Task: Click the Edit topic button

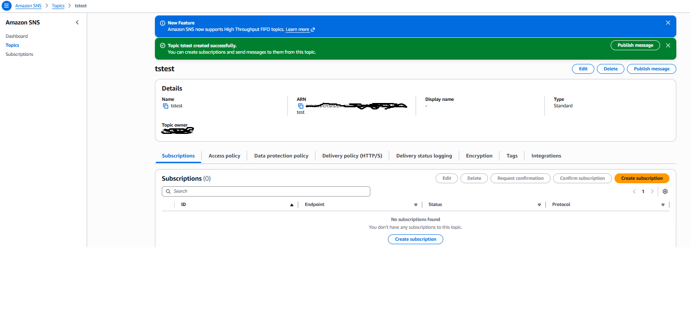Action: point(583,69)
